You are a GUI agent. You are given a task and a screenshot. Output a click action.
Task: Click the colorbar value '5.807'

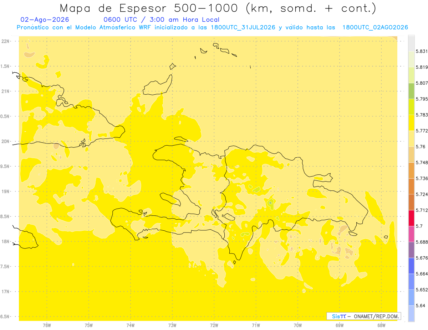pyautogui.click(x=422, y=83)
